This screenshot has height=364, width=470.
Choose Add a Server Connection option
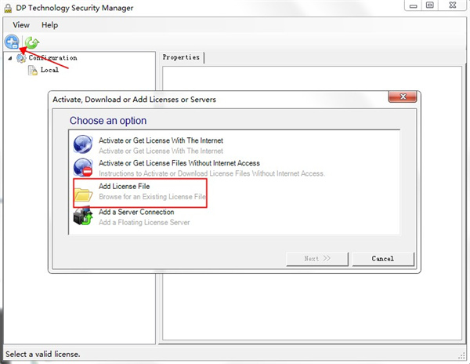[136, 212]
